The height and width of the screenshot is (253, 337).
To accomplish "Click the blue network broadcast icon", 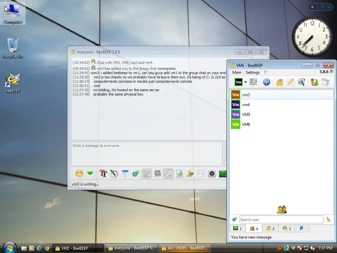I will pos(267,82).
